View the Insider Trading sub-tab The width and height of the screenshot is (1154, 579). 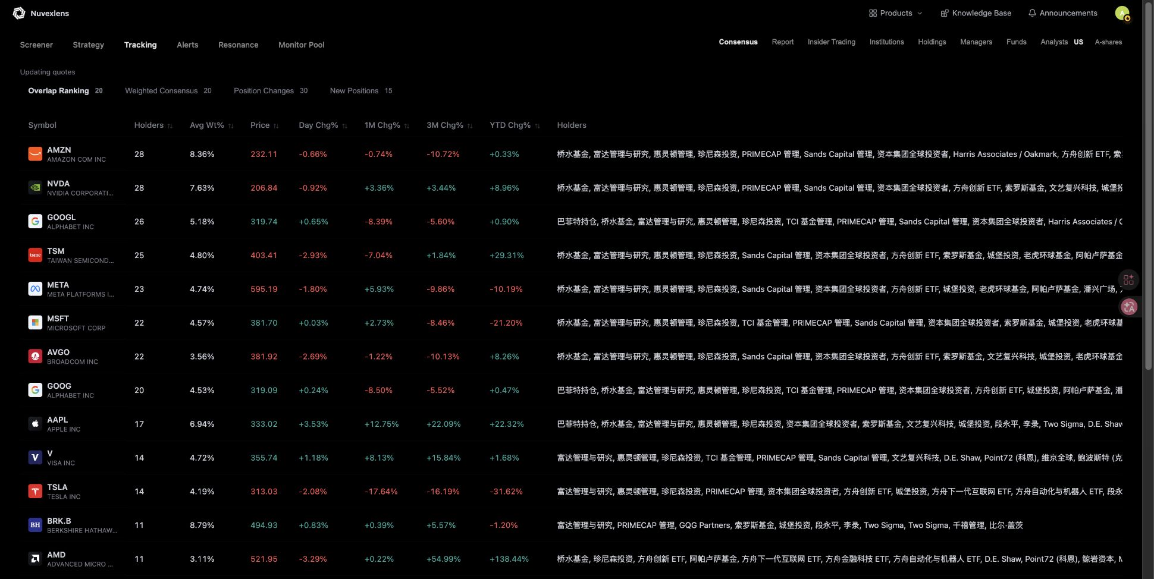coord(832,42)
